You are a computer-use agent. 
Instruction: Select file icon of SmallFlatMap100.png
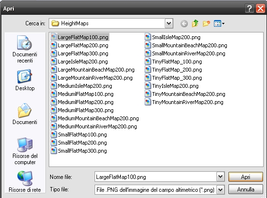(53, 135)
